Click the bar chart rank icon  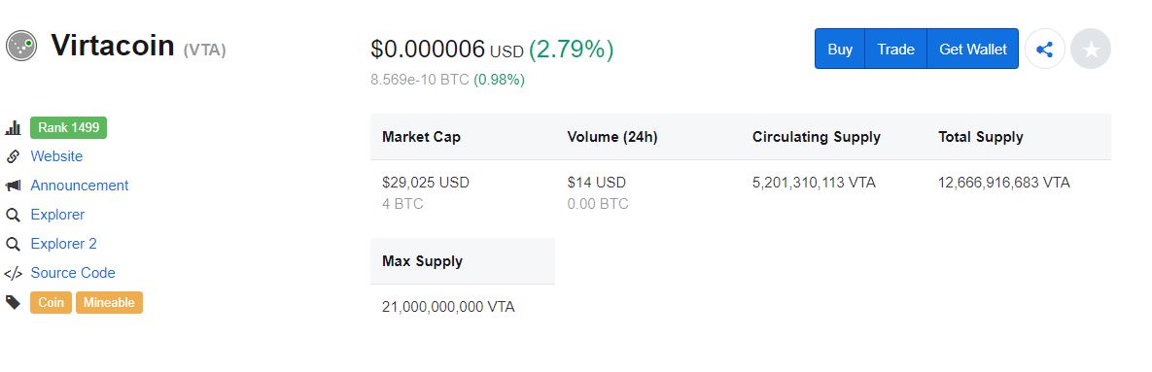point(13,127)
